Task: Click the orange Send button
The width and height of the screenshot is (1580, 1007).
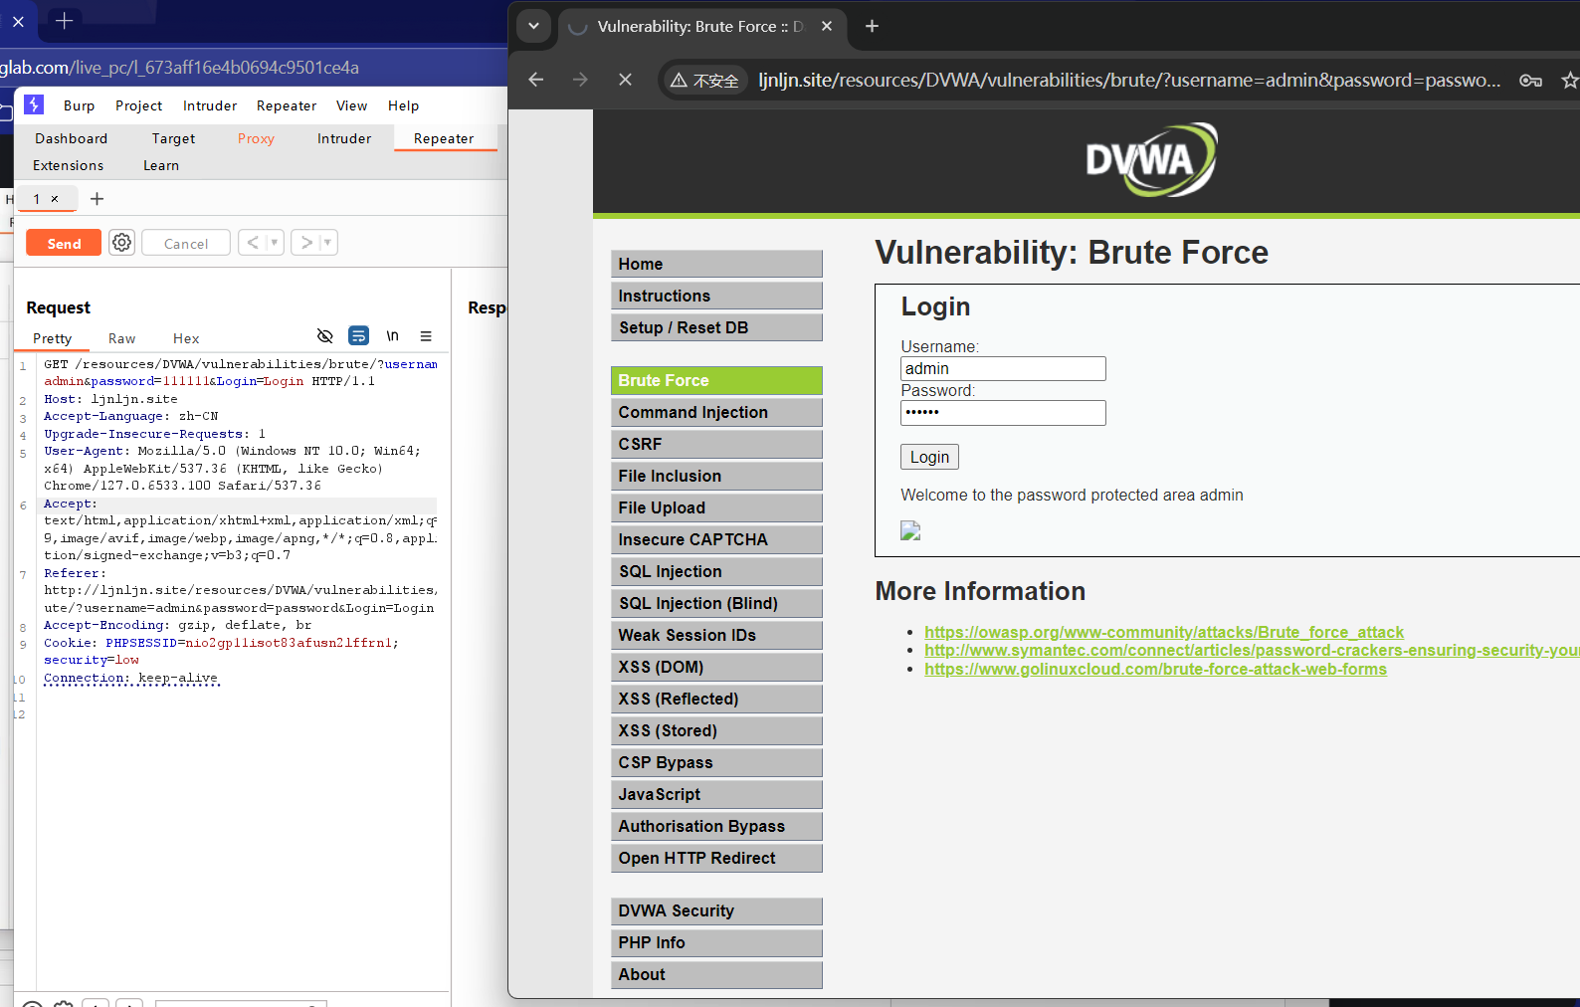Action: click(x=64, y=243)
